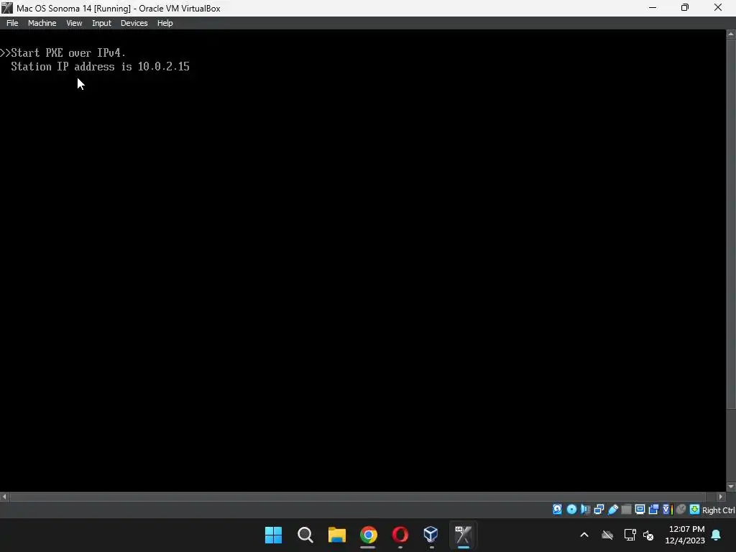Click the 'Station IP address is 10.0.2.15' line
Image resolution: width=736 pixels, height=552 pixels.
(x=100, y=67)
